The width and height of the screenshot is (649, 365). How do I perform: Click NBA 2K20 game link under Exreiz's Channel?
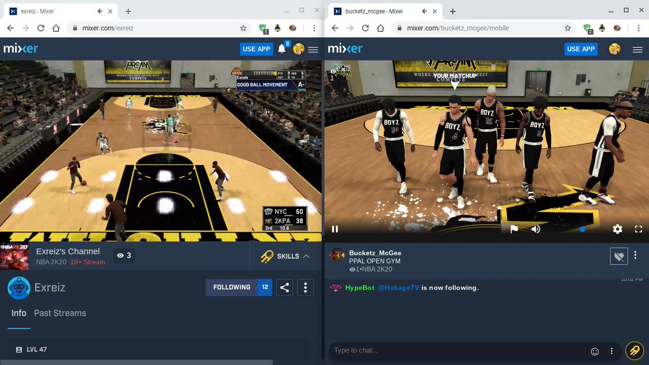coord(51,262)
